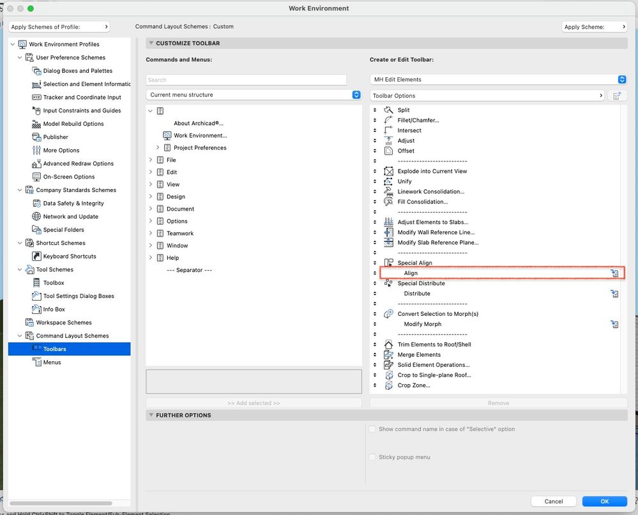
Task: Collapse the CUSTOMIZE TOOLBAR section
Action: [x=151, y=43]
